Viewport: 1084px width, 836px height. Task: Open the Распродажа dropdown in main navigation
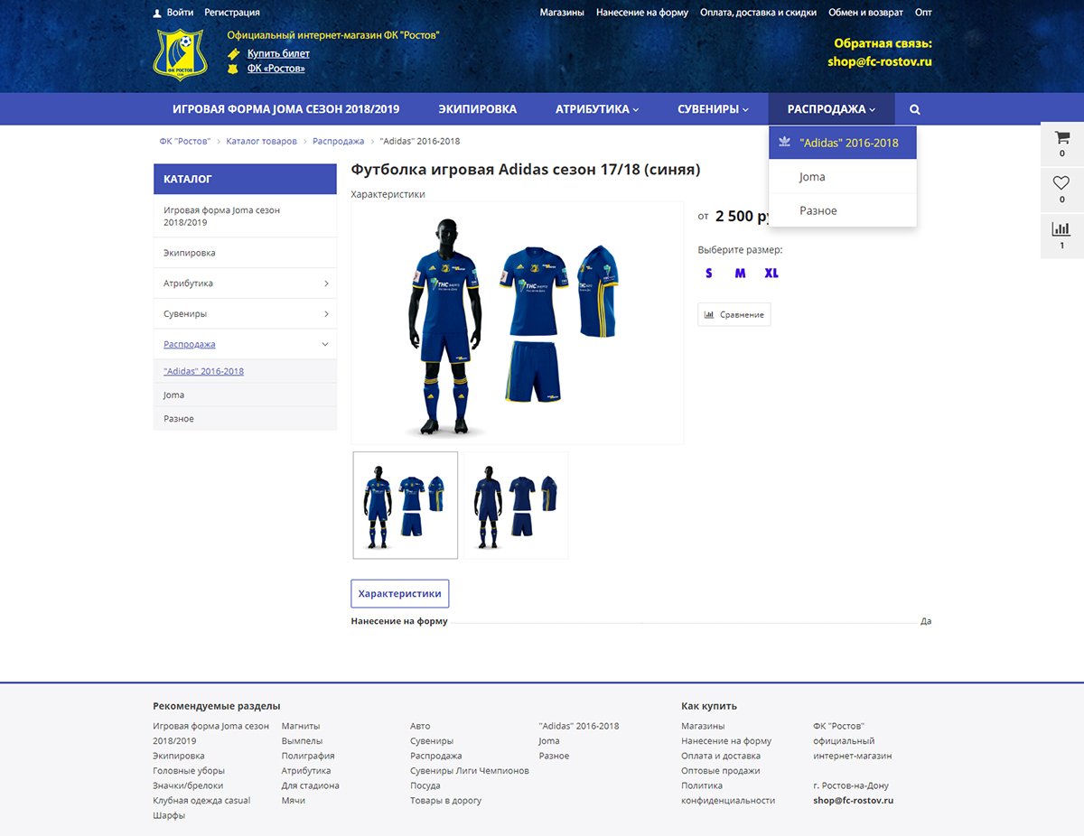(x=831, y=109)
